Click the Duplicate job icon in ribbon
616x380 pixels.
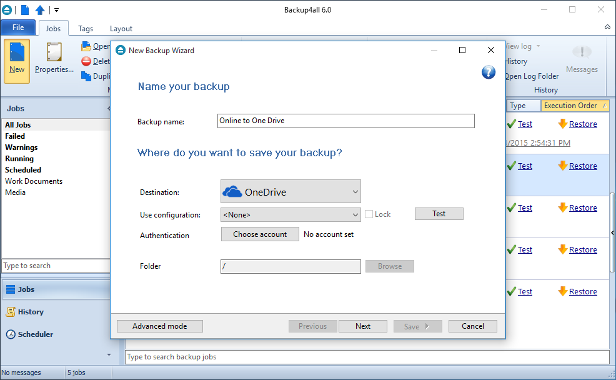tap(86, 76)
